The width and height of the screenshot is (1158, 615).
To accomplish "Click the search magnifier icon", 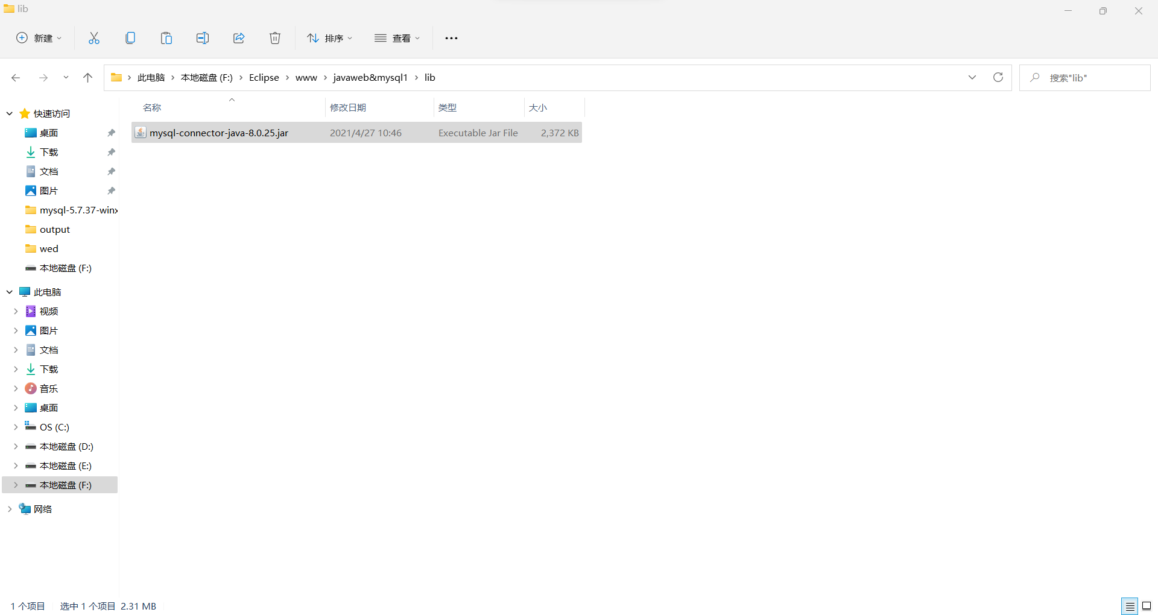I will pos(1035,77).
